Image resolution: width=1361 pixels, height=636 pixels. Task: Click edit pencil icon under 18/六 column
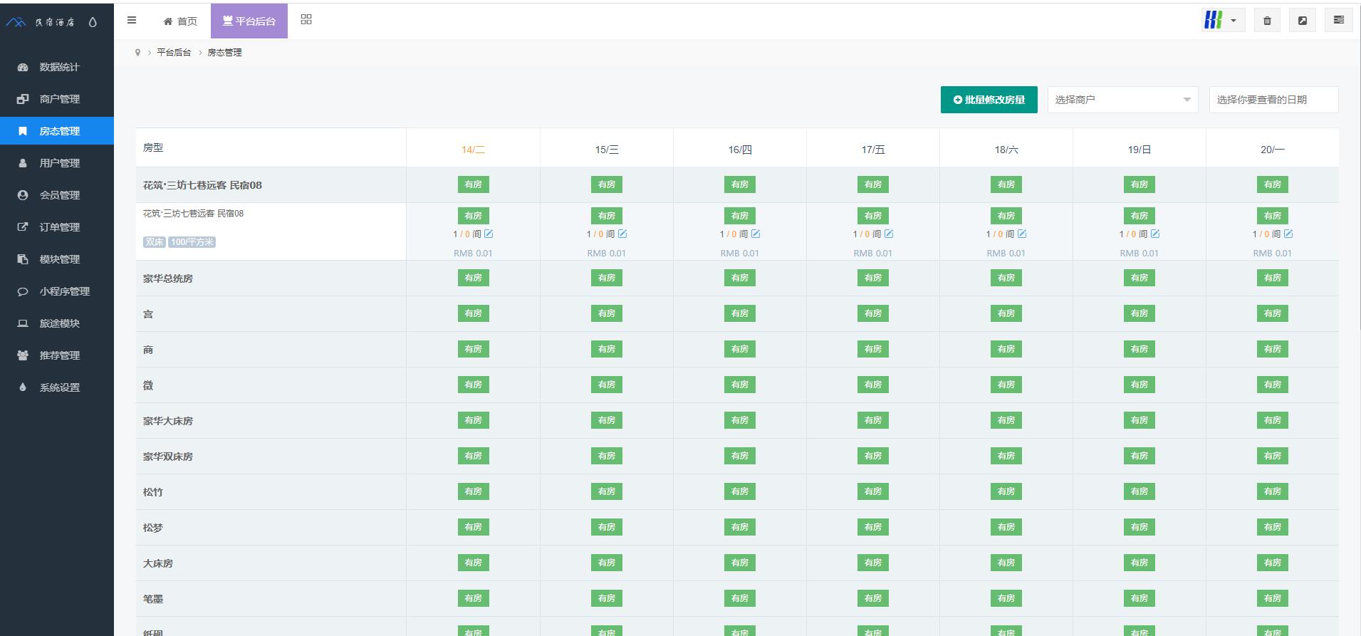pyautogui.click(x=1022, y=234)
